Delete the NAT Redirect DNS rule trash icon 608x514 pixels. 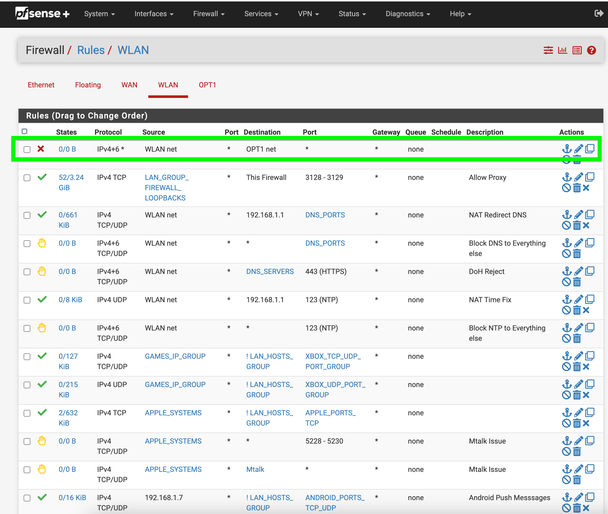pyautogui.click(x=577, y=226)
